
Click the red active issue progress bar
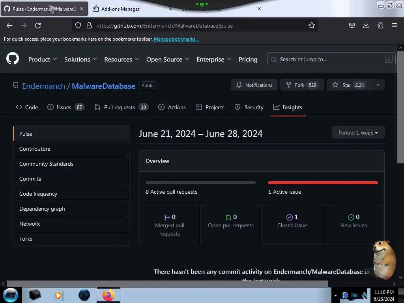click(x=323, y=183)
